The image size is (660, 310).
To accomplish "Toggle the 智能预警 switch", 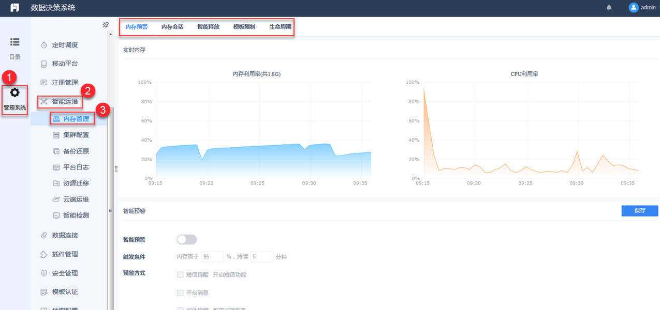I will (187, 239).
